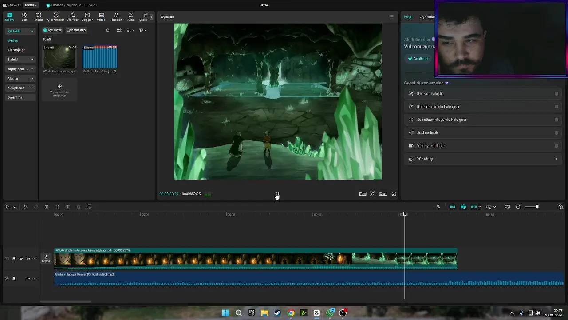Open the Ayar adjustment tab
568x320 pixels.
131,17
